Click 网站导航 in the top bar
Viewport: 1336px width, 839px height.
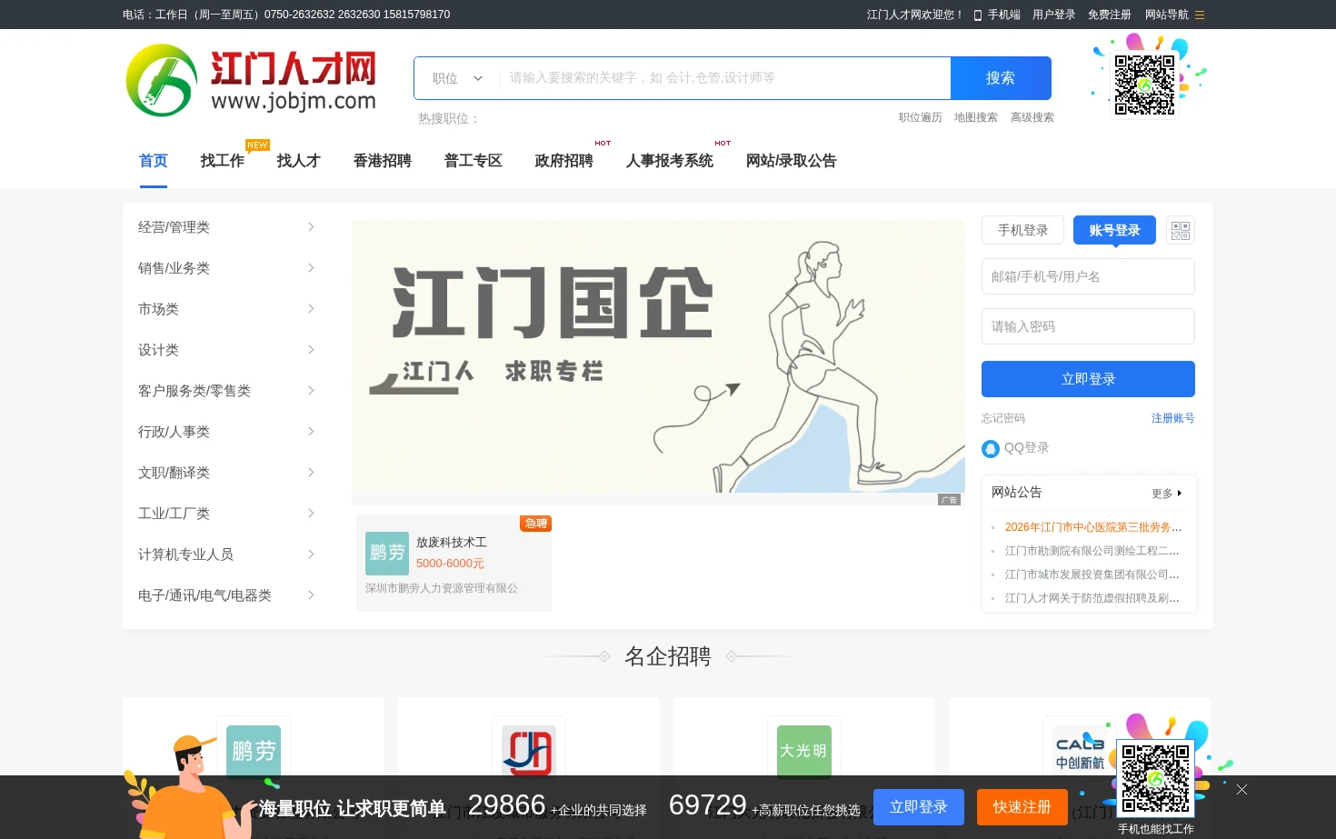1167,15
